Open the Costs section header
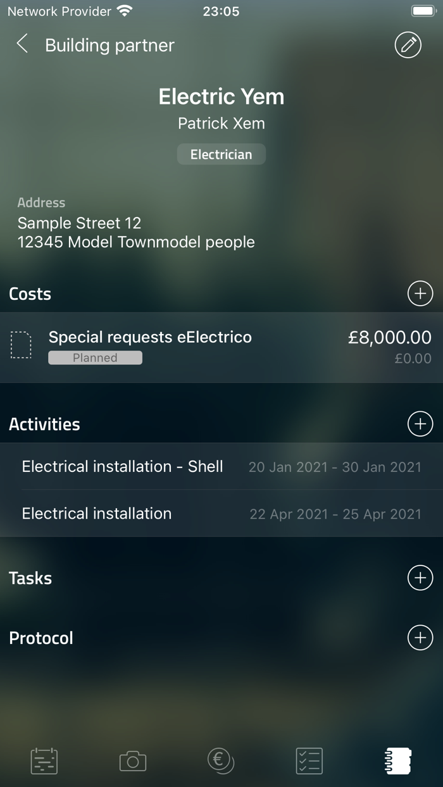443x787 pixels. [29, 293]
